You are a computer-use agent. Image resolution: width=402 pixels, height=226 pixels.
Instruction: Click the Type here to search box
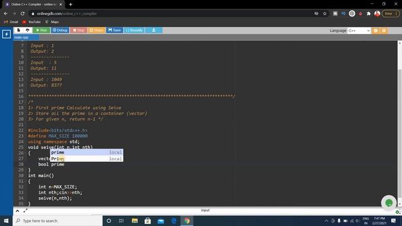point(58,220)
